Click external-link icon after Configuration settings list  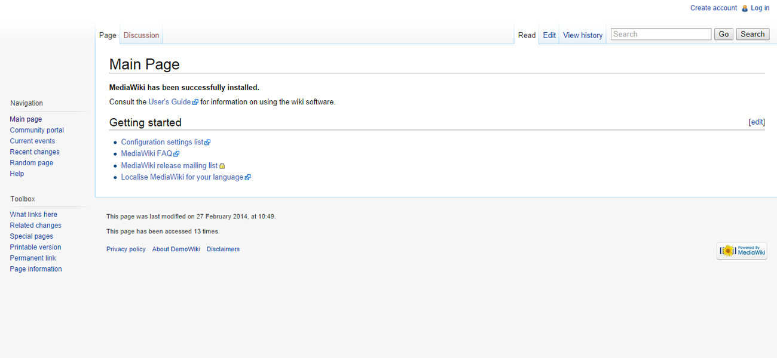(x=207, y=143)
